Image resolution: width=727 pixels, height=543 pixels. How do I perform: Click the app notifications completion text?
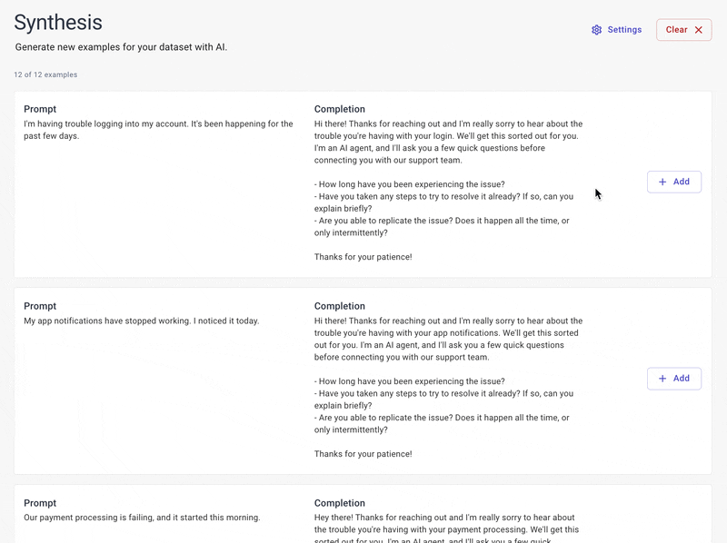pos(448,387)
